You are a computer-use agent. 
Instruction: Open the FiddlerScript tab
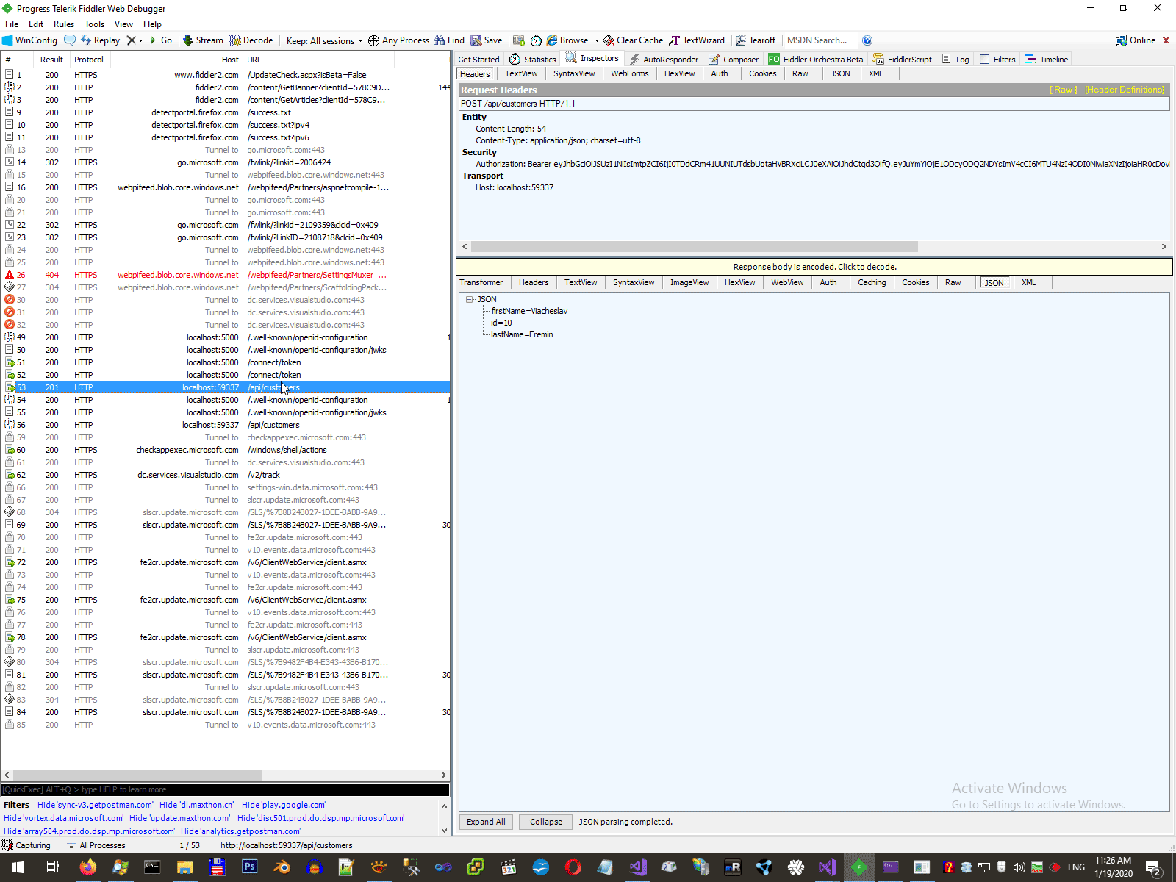pyautogui.click(x=902, y=60)
